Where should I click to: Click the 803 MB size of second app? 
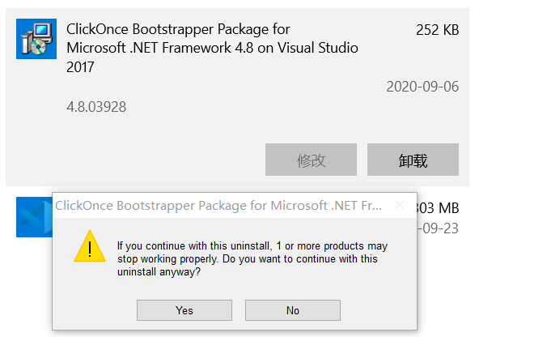coord(438,208)
